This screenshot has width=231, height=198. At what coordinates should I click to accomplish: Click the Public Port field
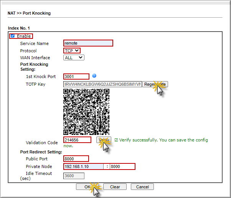[x=76, y=159]
